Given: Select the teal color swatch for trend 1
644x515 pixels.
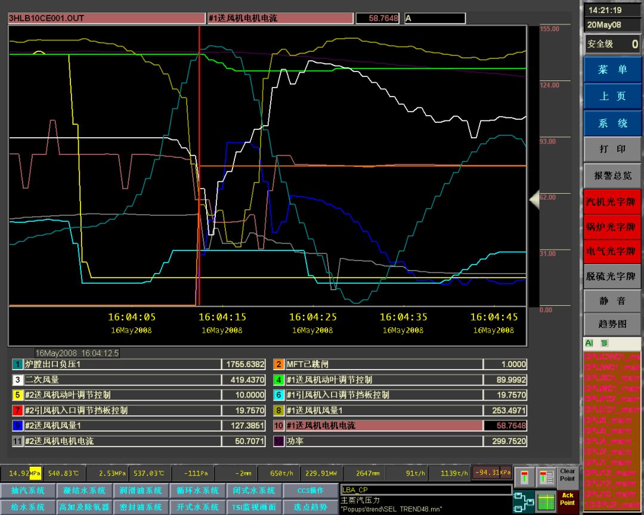Looking at the screenshot, I should click(18, 364).
